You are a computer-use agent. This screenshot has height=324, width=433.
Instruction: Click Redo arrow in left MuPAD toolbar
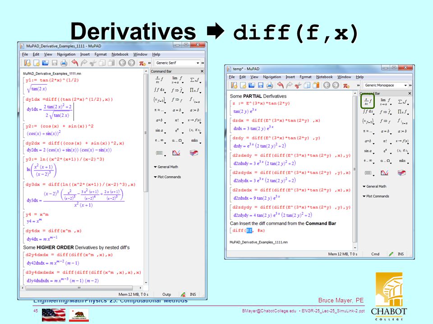[84, 63]
